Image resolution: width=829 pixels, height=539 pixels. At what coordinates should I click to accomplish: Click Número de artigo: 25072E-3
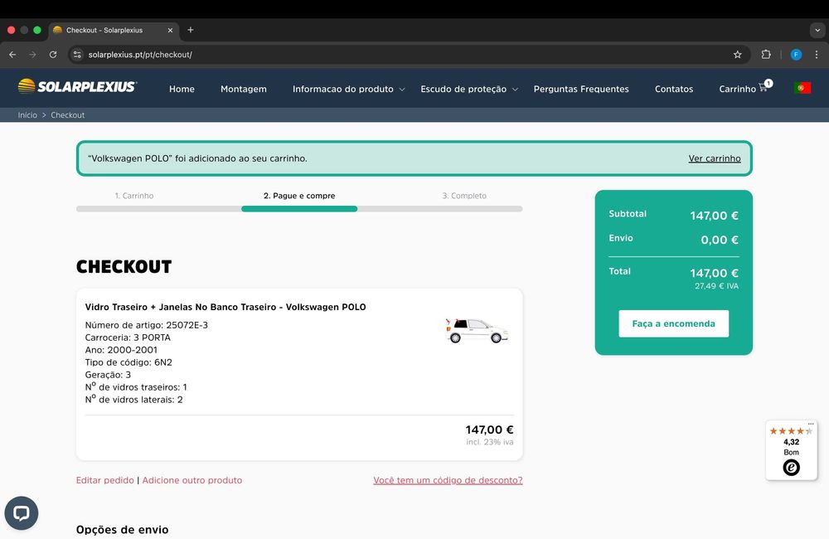pyautogui.click(x=147, y=325)
